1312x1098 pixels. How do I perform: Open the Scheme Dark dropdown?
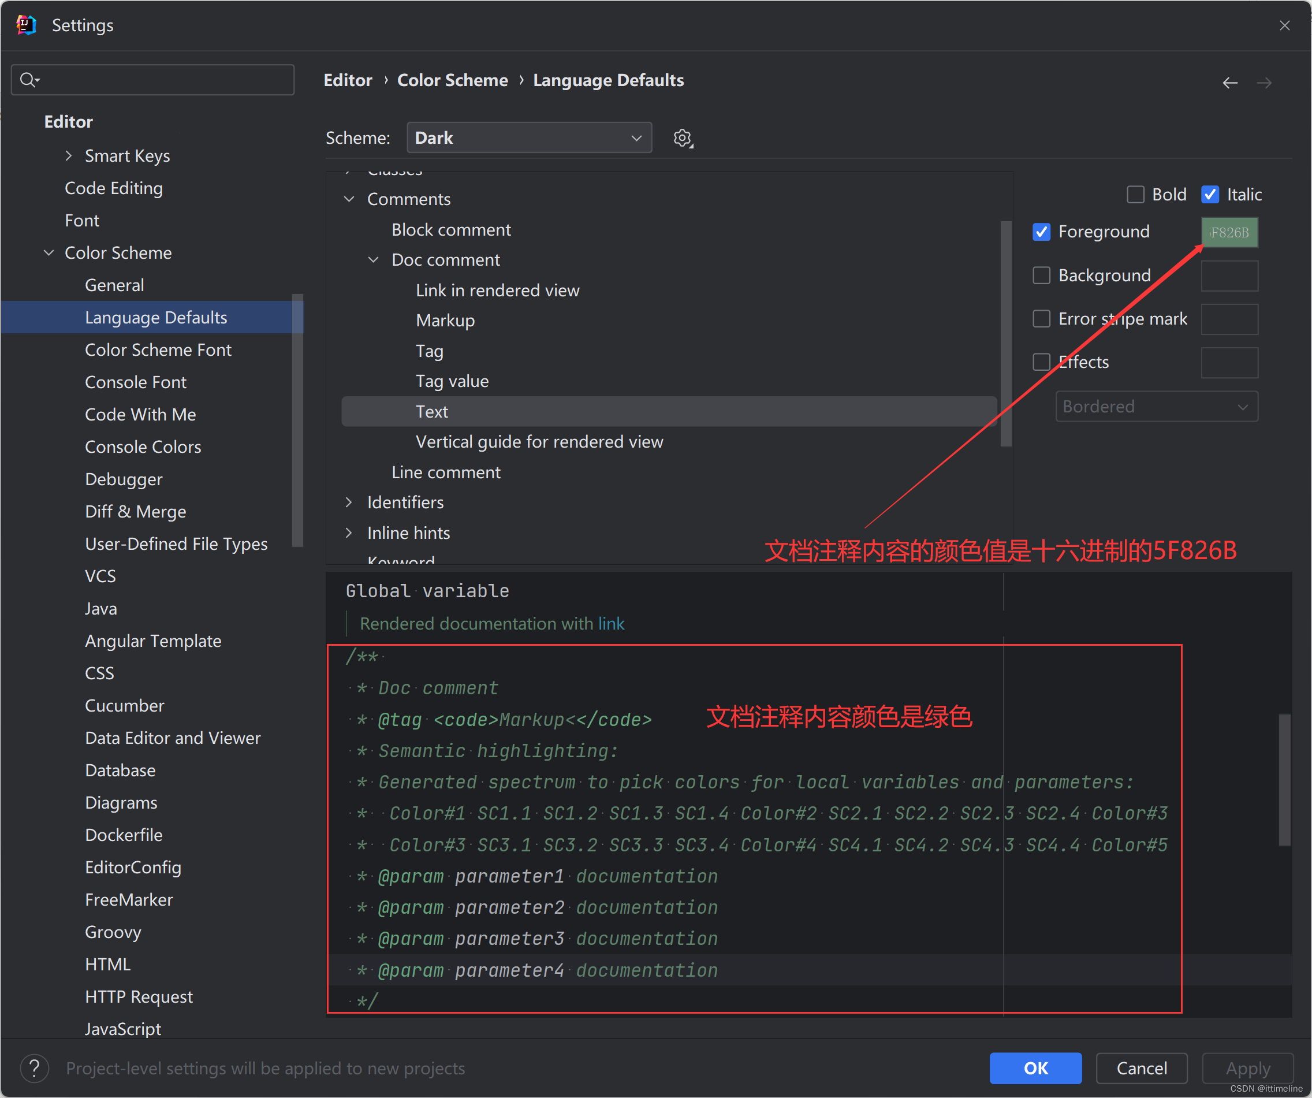pyautogui.click(x=528, y=137)
